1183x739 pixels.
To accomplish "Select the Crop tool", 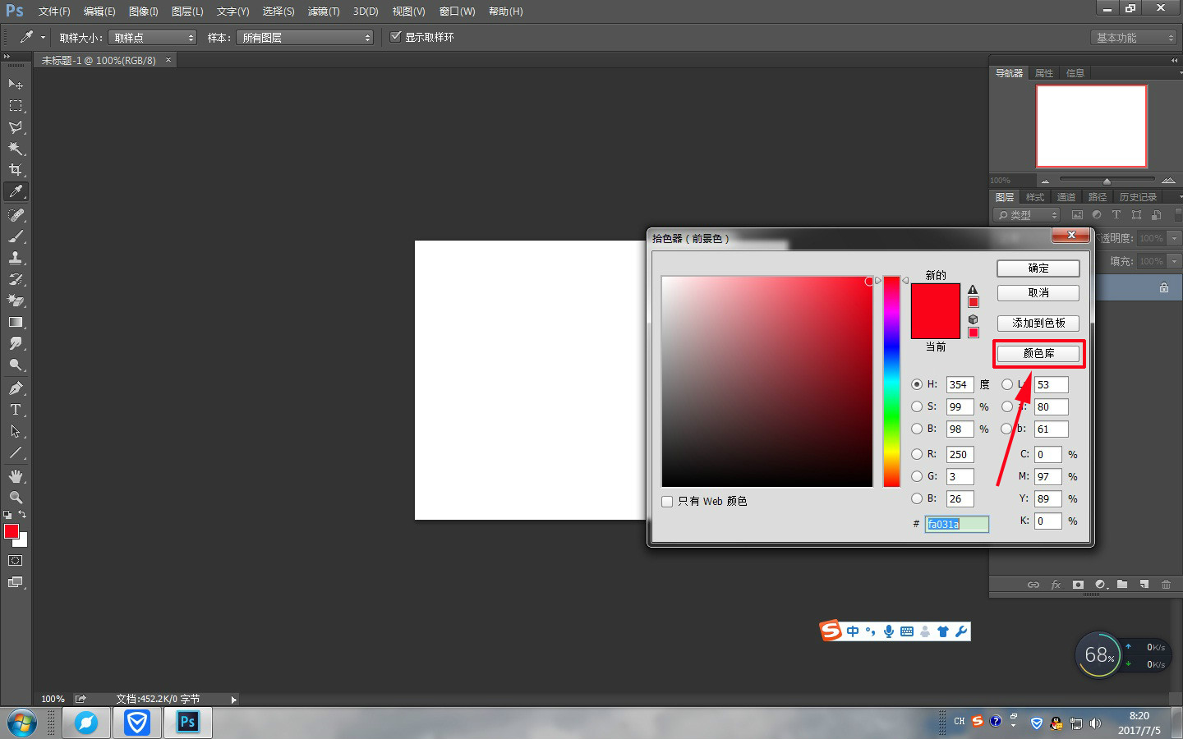I will (16, 170).
